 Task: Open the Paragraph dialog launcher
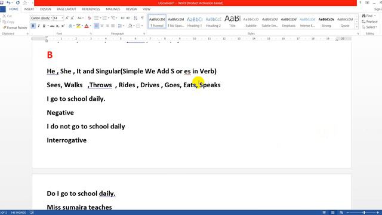144,33
